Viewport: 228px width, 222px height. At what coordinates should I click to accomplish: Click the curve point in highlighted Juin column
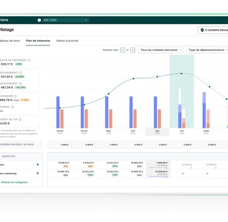(x=182, y=73)
